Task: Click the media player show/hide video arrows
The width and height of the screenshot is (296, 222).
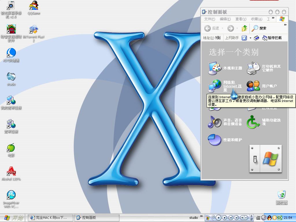Action: (251, 216)
